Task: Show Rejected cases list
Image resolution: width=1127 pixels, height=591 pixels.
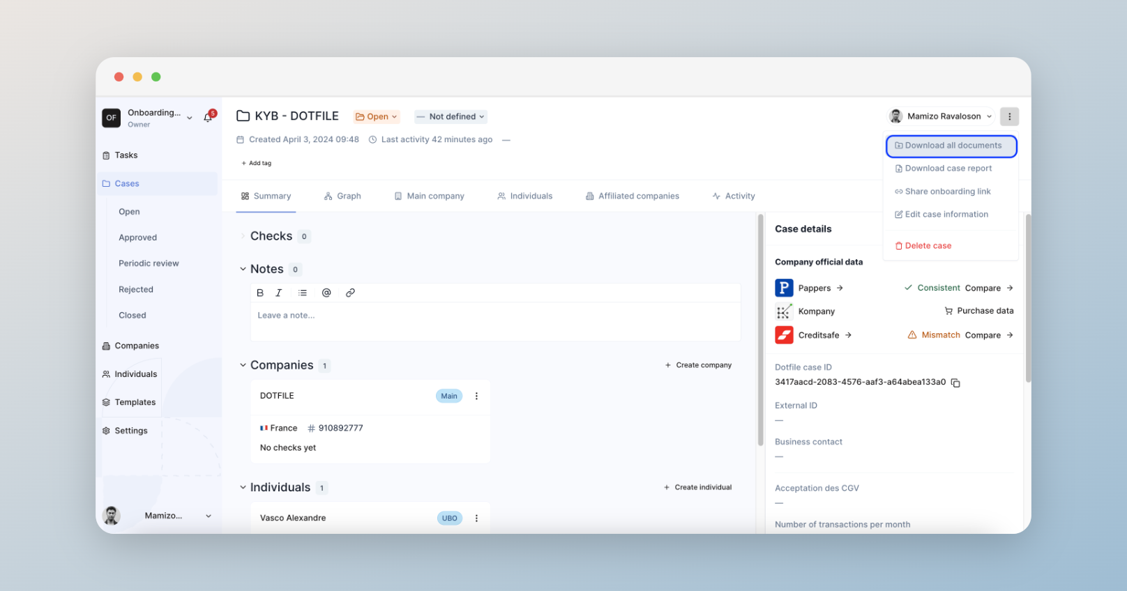Action: click(x=136, y=289)
